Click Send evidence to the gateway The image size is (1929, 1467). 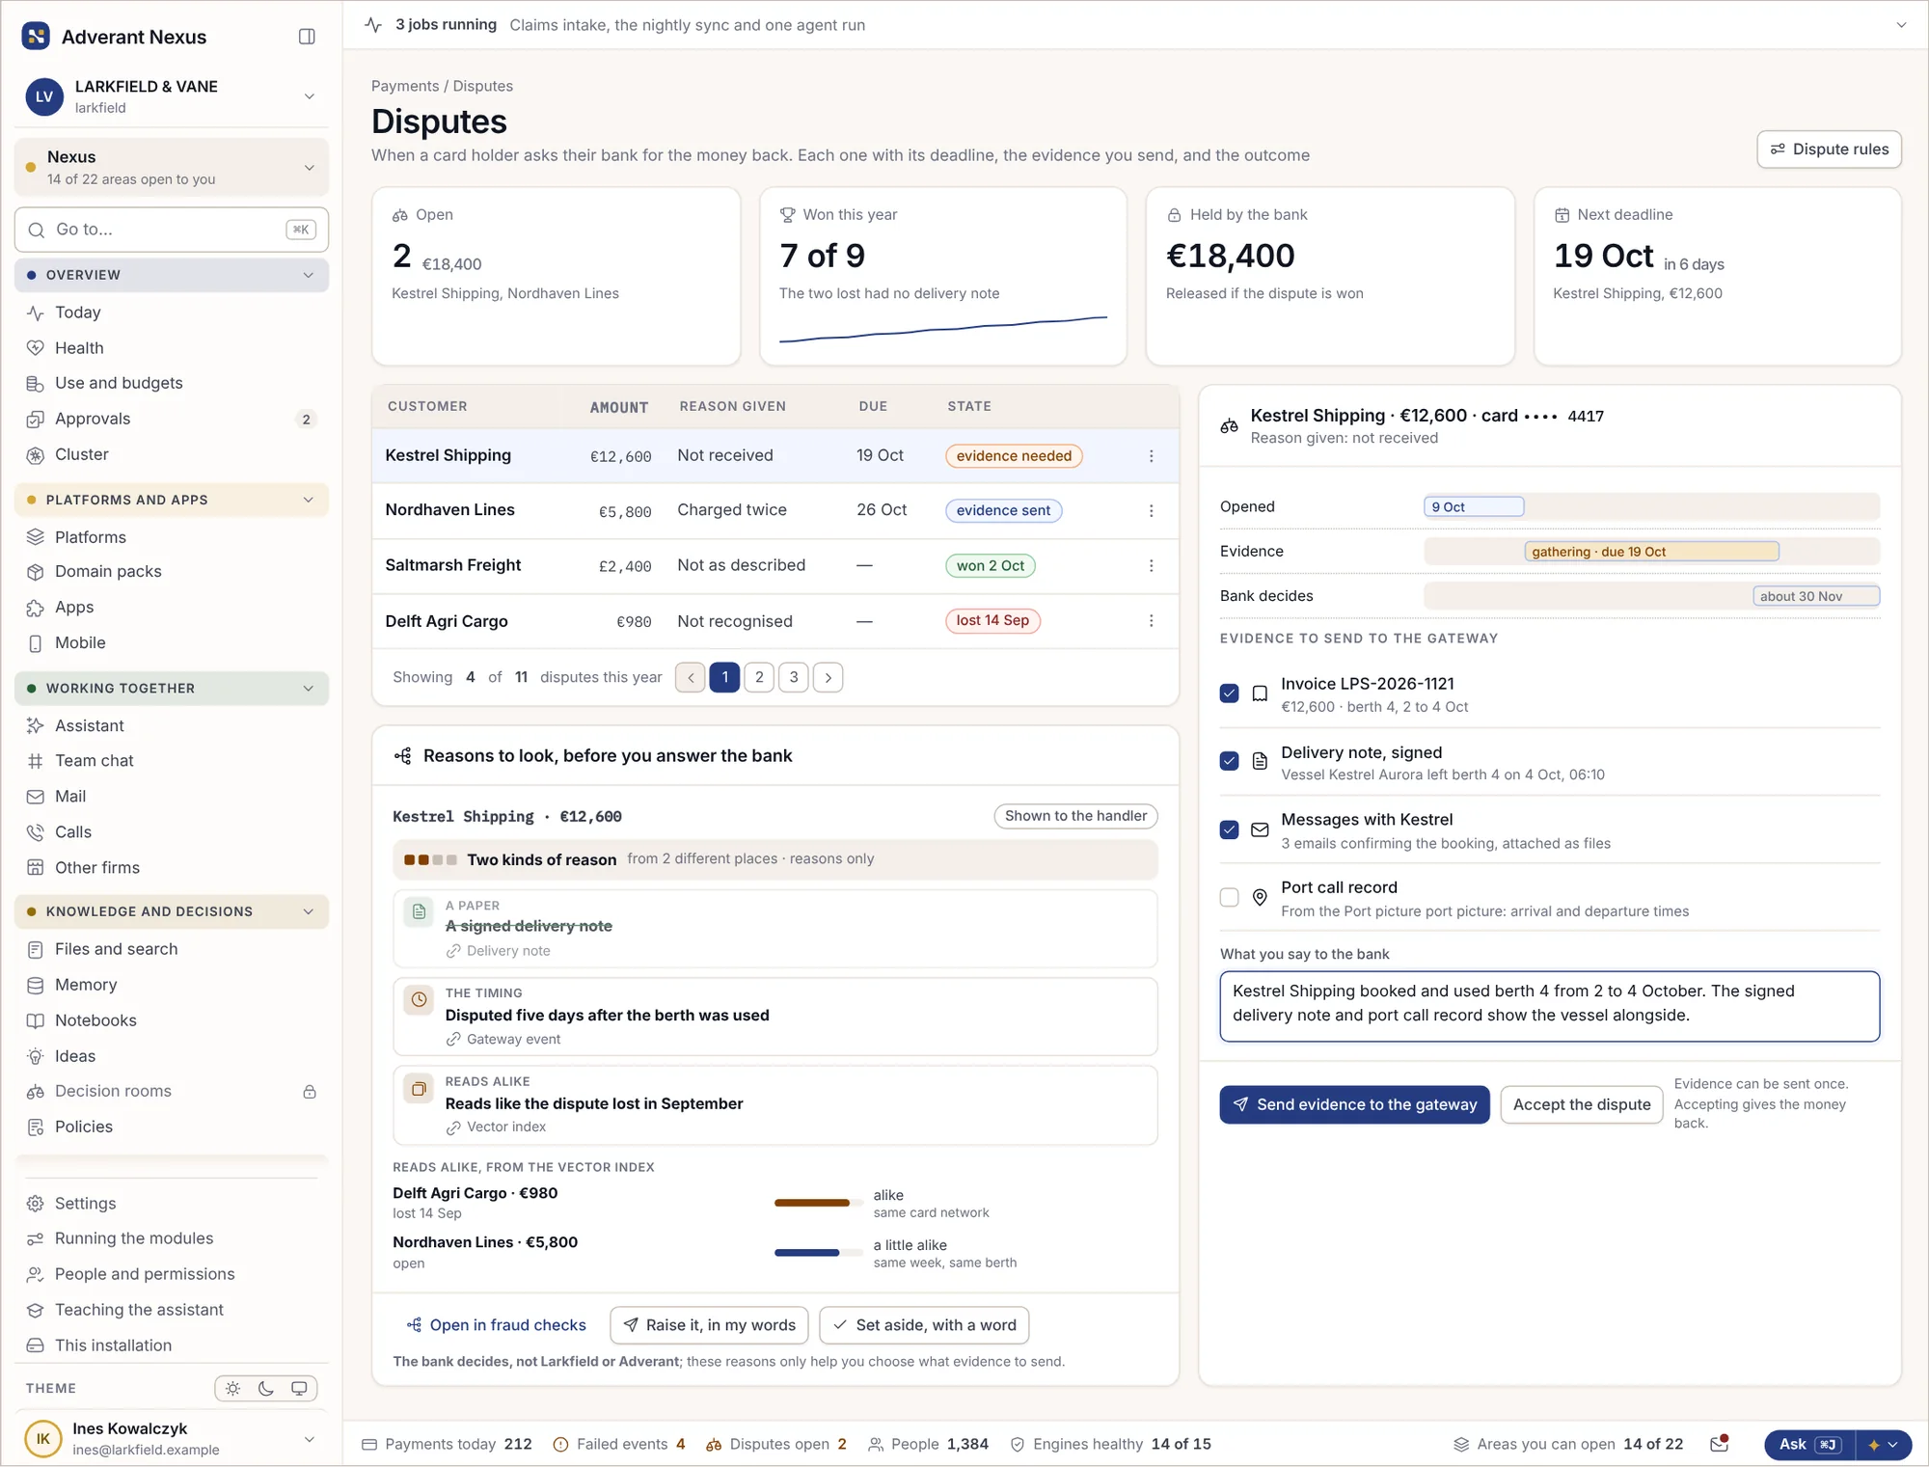(x=1354, y=1104)
